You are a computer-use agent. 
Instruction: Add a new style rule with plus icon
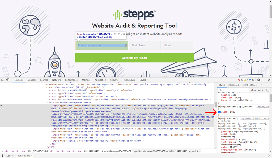266,90
